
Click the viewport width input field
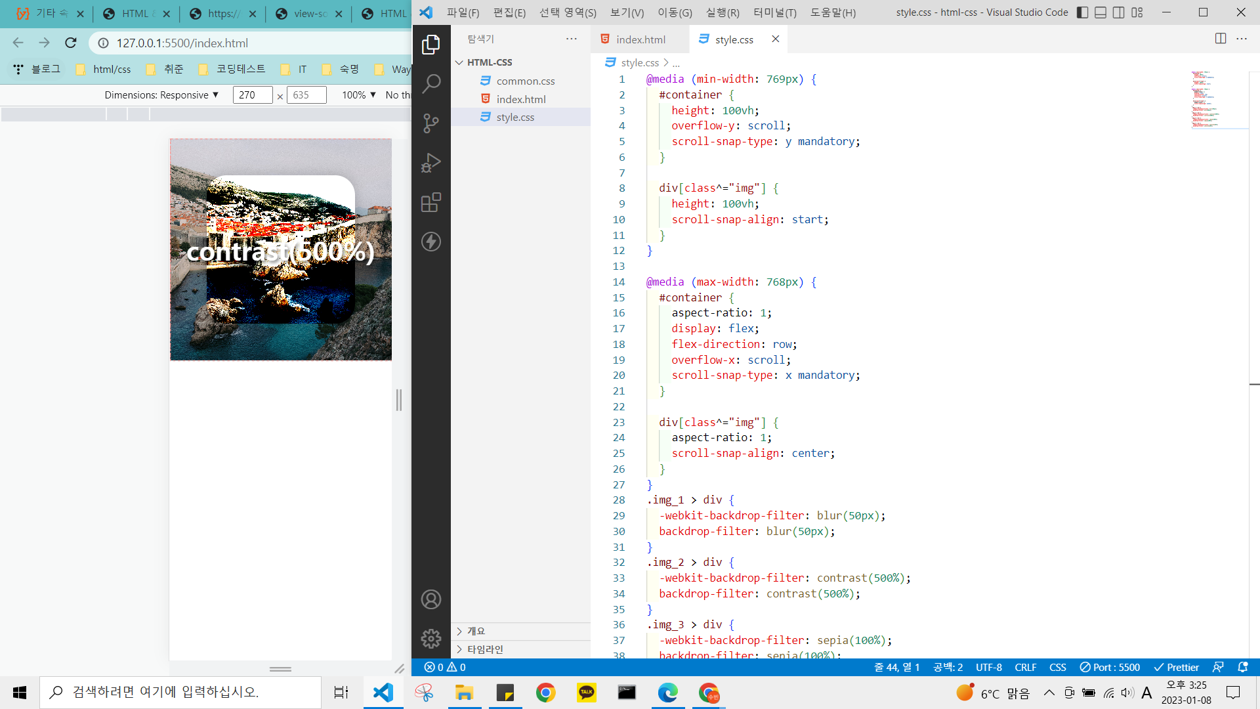click(252, 95)
